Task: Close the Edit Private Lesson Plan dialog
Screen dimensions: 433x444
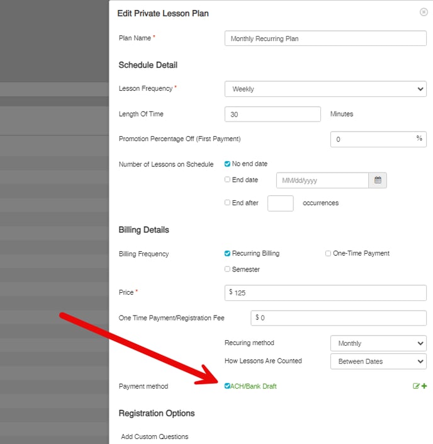Action: point(423,12)
